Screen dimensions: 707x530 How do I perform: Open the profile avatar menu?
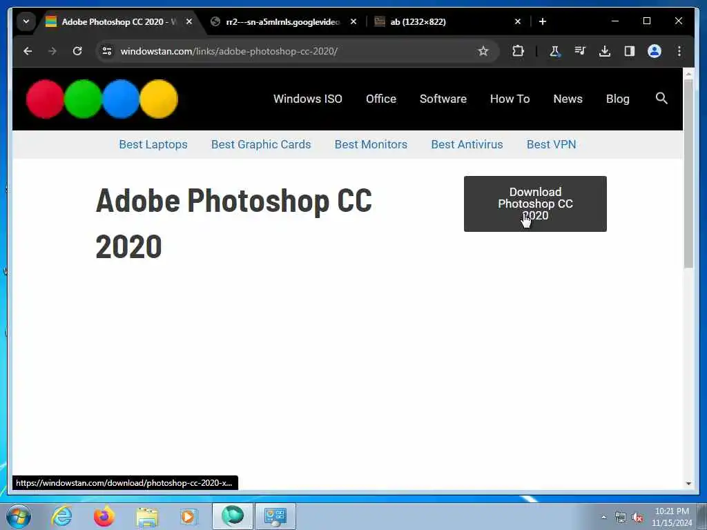tap(655, 51)
